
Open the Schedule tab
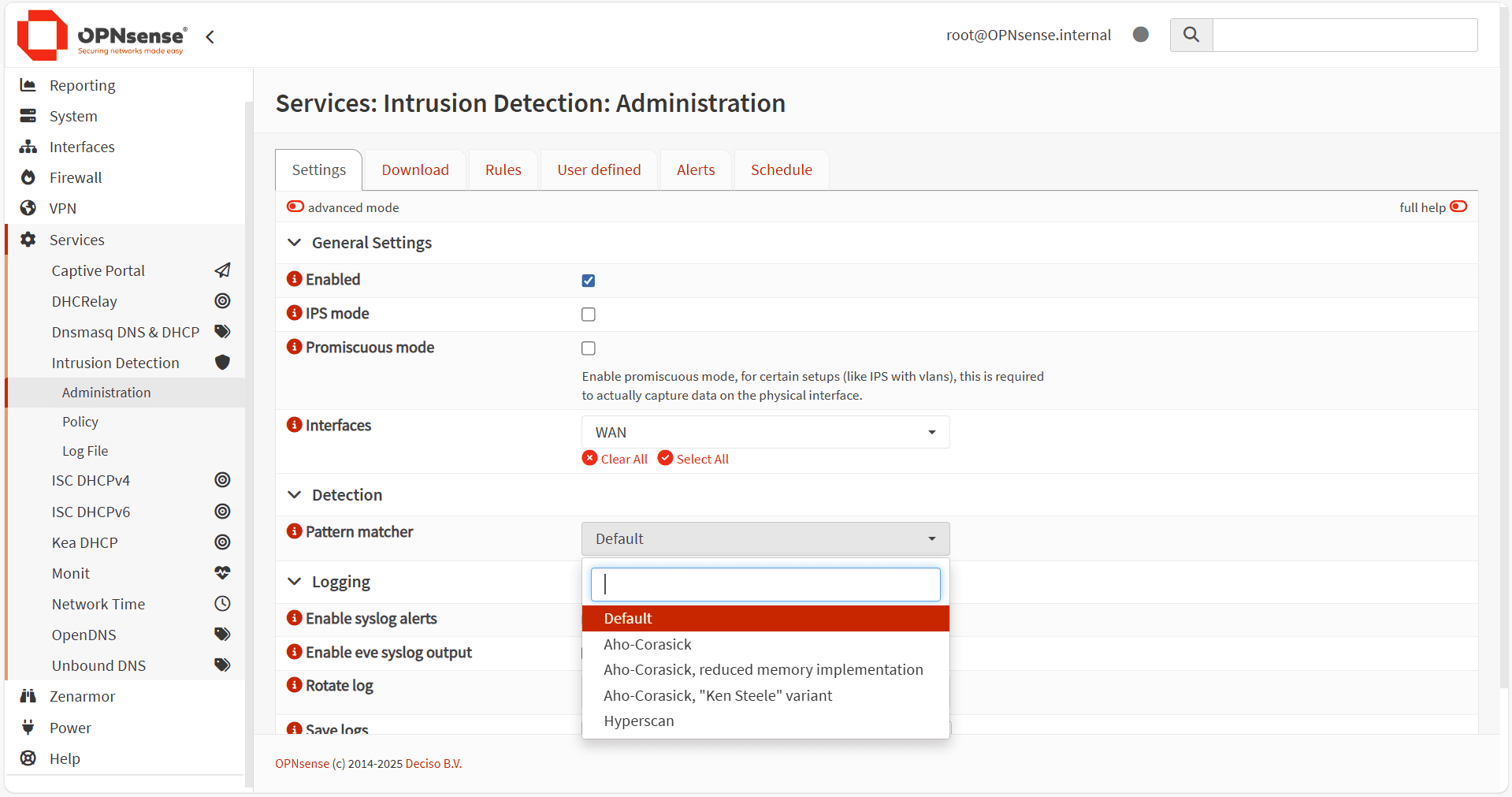point(781,170)
